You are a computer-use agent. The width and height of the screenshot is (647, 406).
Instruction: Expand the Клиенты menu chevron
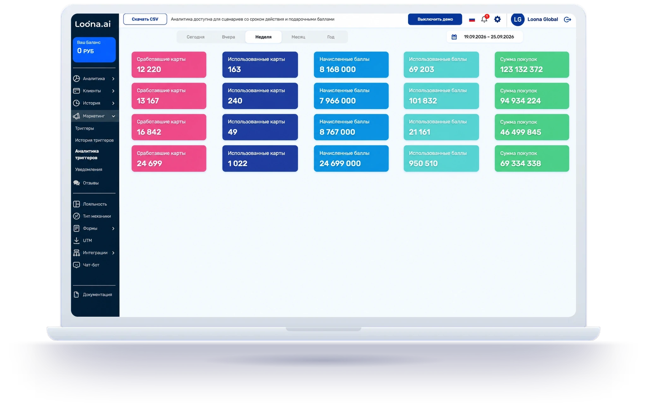(113, 91)
